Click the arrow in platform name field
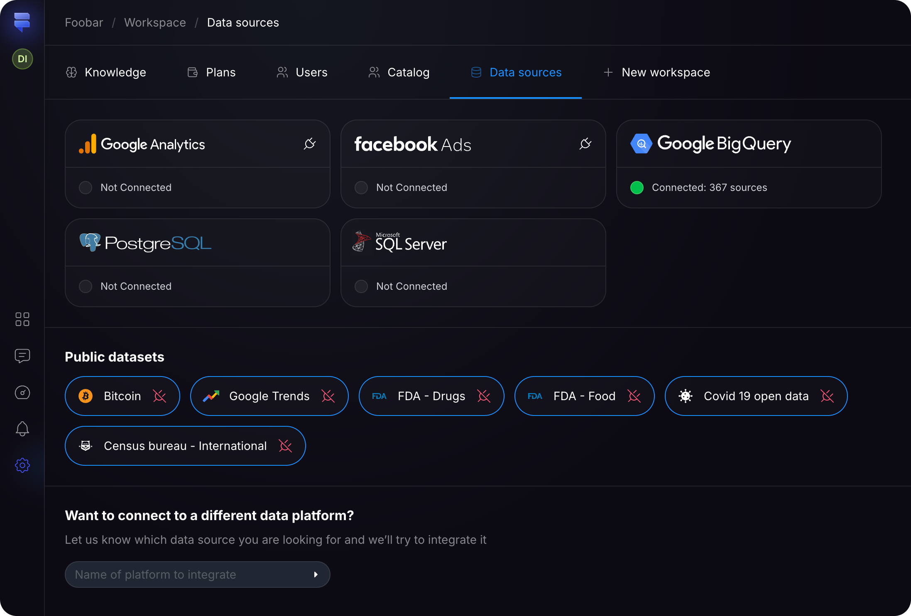Screen dimensions: 911x616 click(316, 574)
